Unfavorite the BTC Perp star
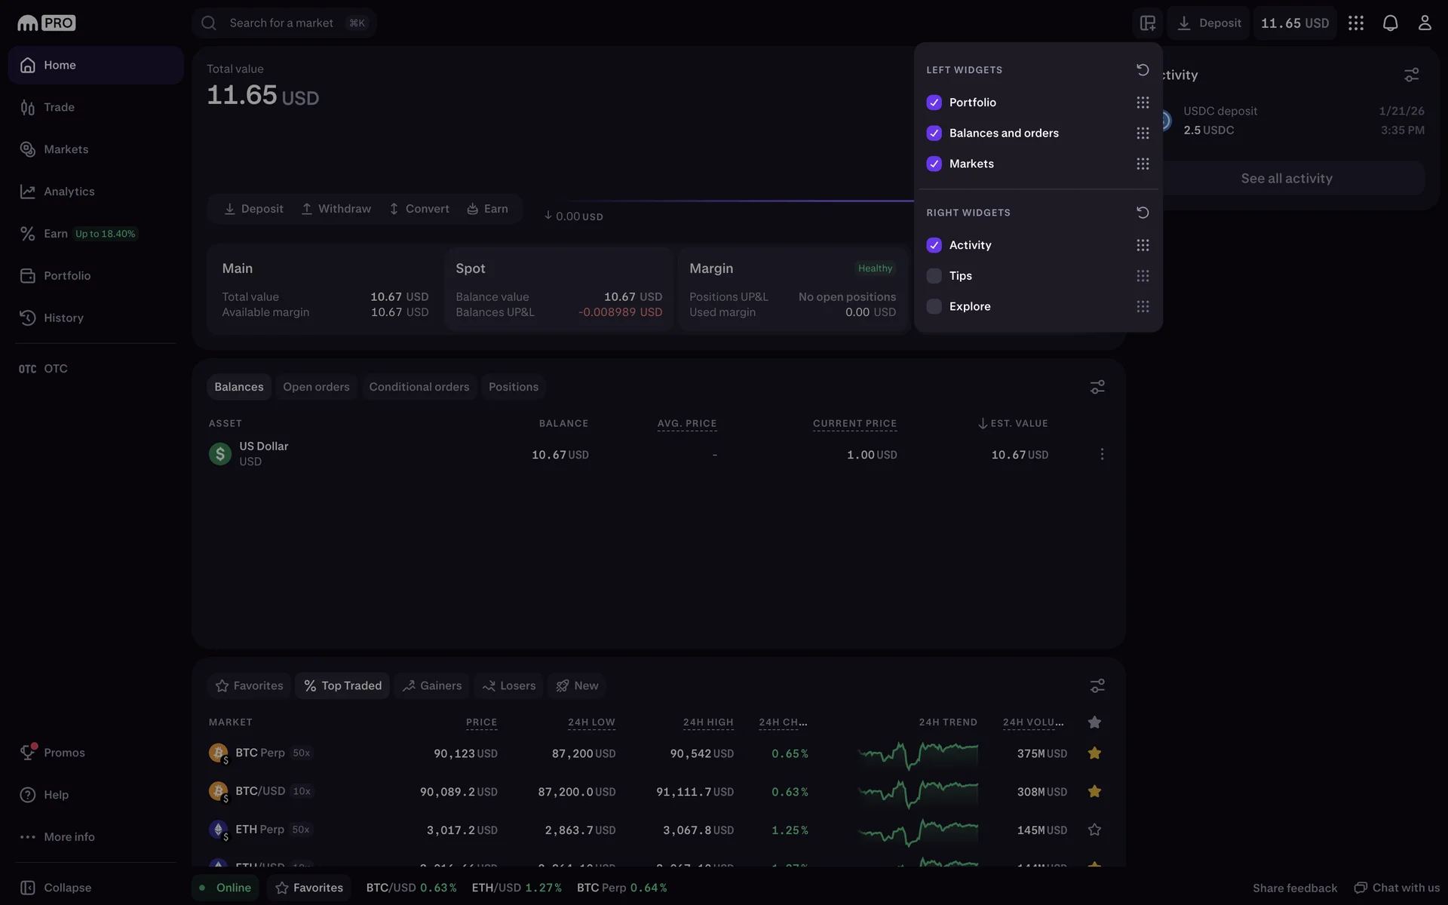This screenshot has width=1448, height=905. [1094, 753]
